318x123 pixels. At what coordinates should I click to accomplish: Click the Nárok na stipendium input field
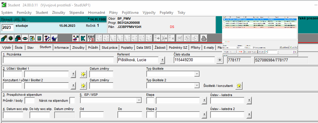(x=72, y=101)
